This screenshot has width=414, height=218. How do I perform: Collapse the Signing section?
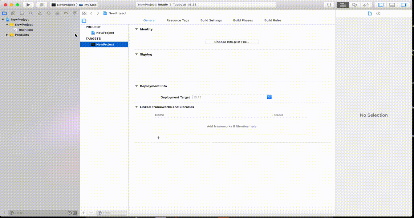tap(137, 54)
